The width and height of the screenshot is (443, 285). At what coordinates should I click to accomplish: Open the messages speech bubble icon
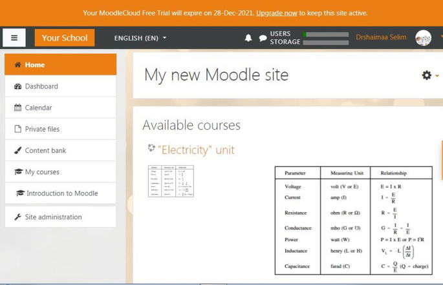pos(263,38)
